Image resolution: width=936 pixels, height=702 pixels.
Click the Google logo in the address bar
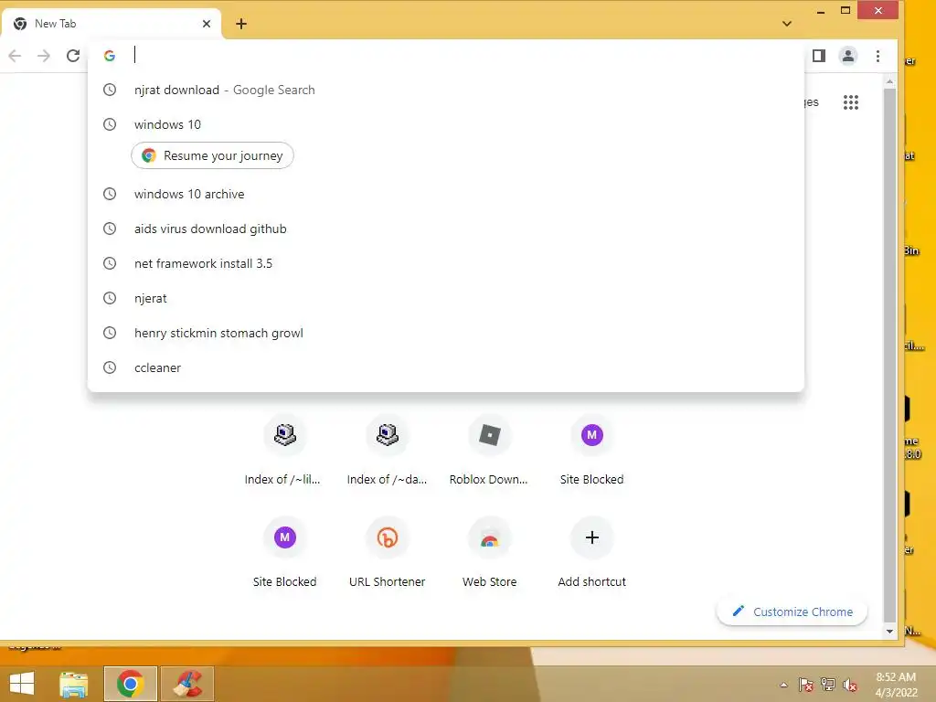[110, 56]
